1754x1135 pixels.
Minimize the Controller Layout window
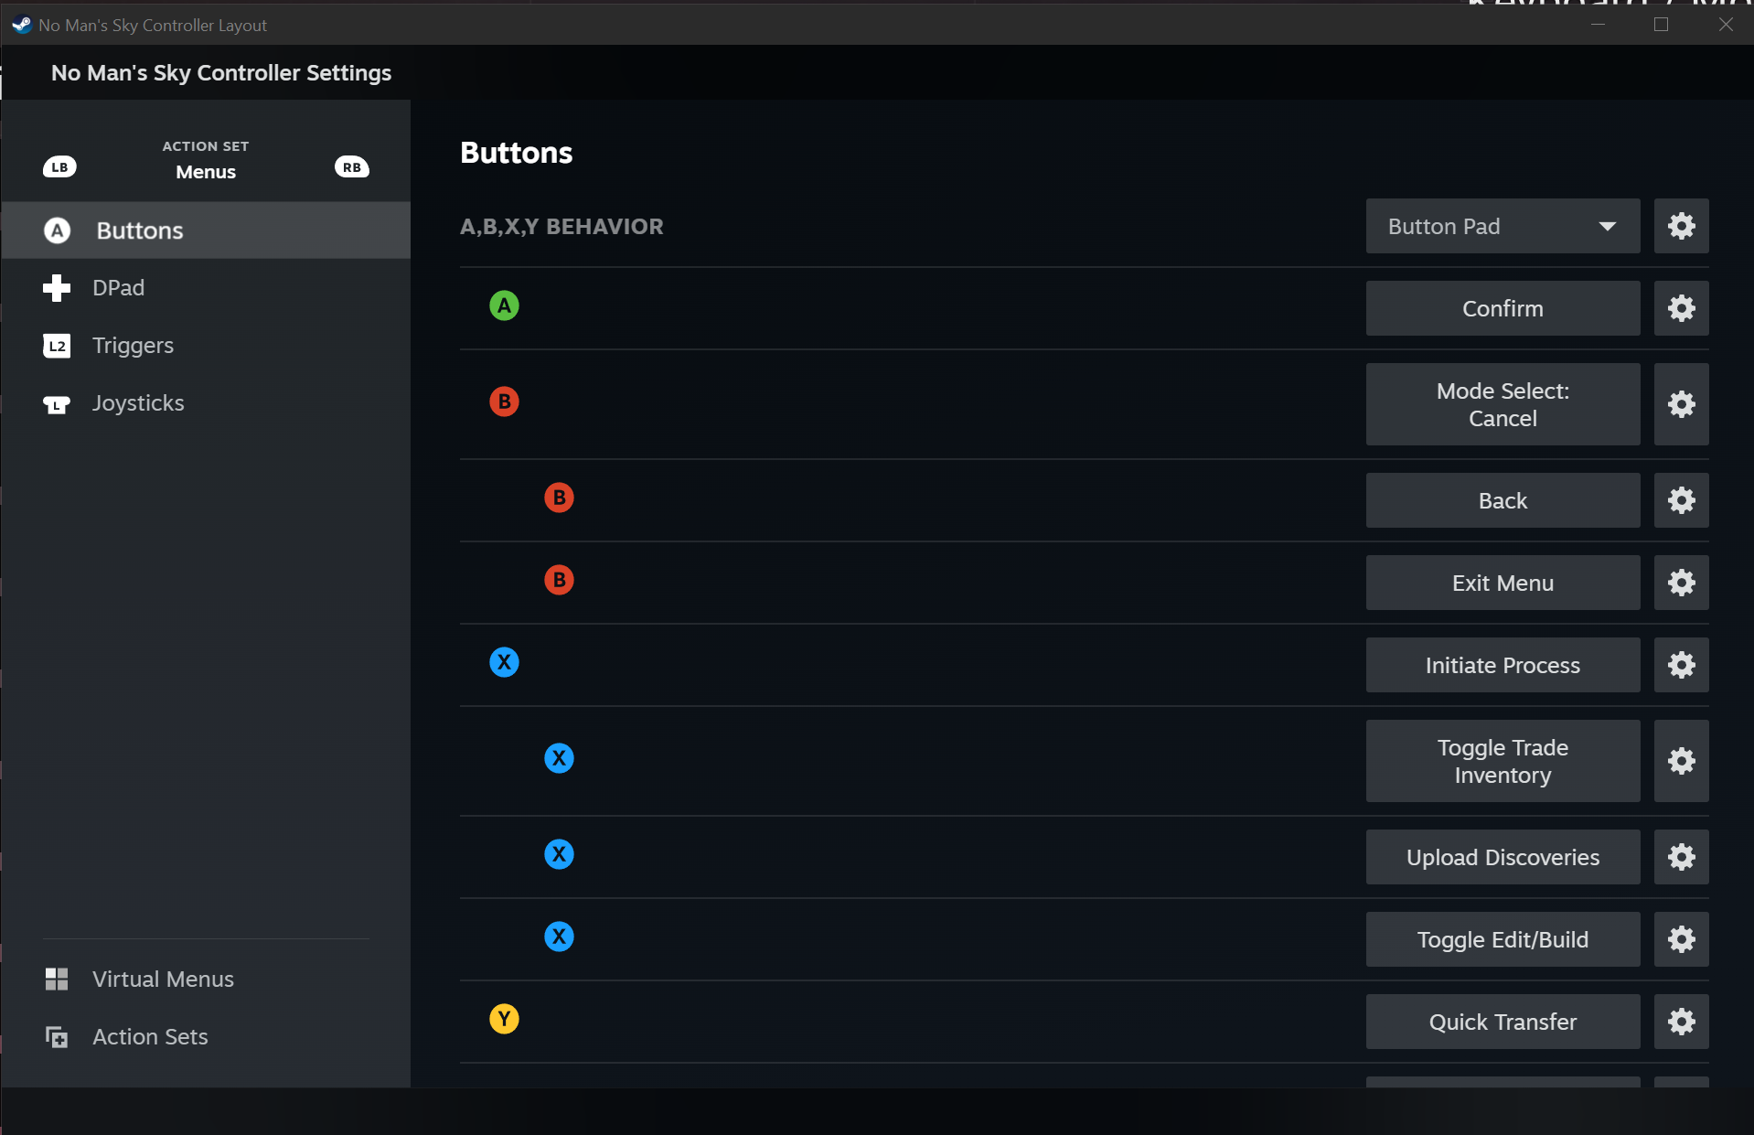coord(1598,25)
